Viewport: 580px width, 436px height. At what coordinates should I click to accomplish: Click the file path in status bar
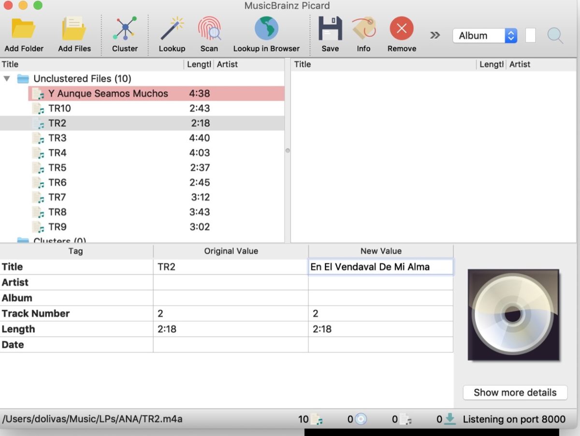tap(92, 419)
